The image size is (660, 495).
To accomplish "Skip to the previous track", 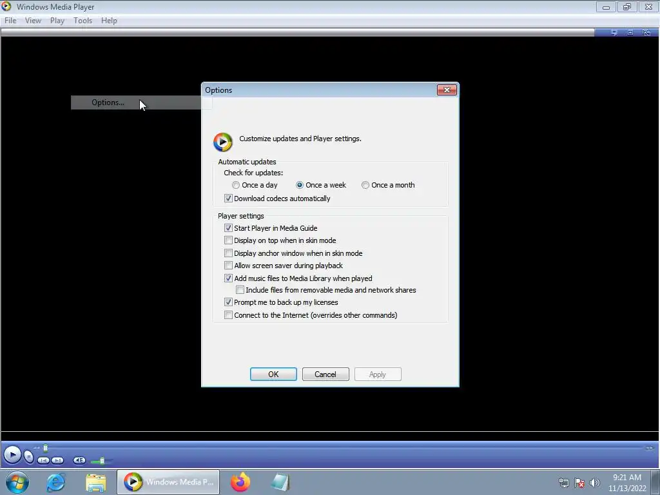I will tap(43, 460).
